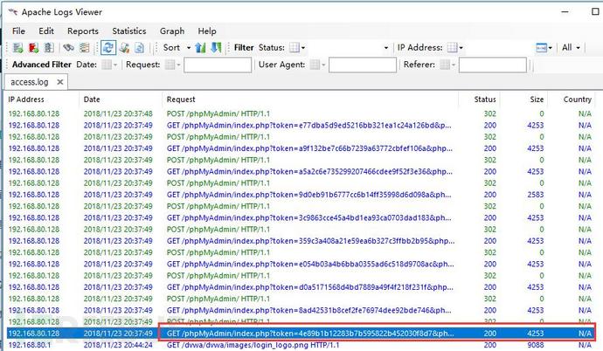Image resolution: width=603 pixels, height=351 pixels.
Task: Select the request with token=359c3a408a21e59e
Action: pyautogui.click(x=310, y=241)
